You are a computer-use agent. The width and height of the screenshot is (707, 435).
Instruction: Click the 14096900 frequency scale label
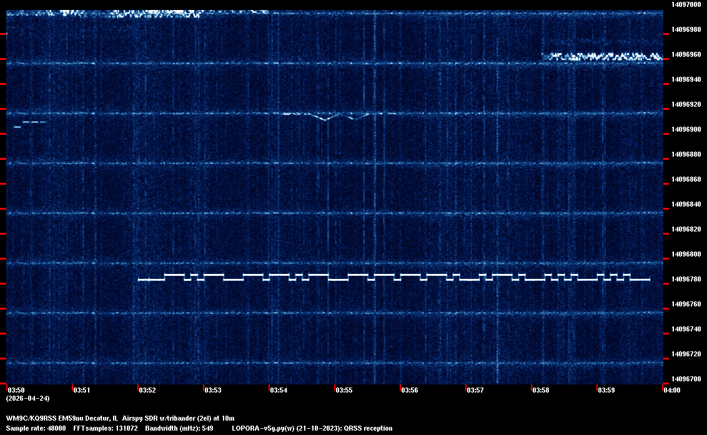[686, 130]
